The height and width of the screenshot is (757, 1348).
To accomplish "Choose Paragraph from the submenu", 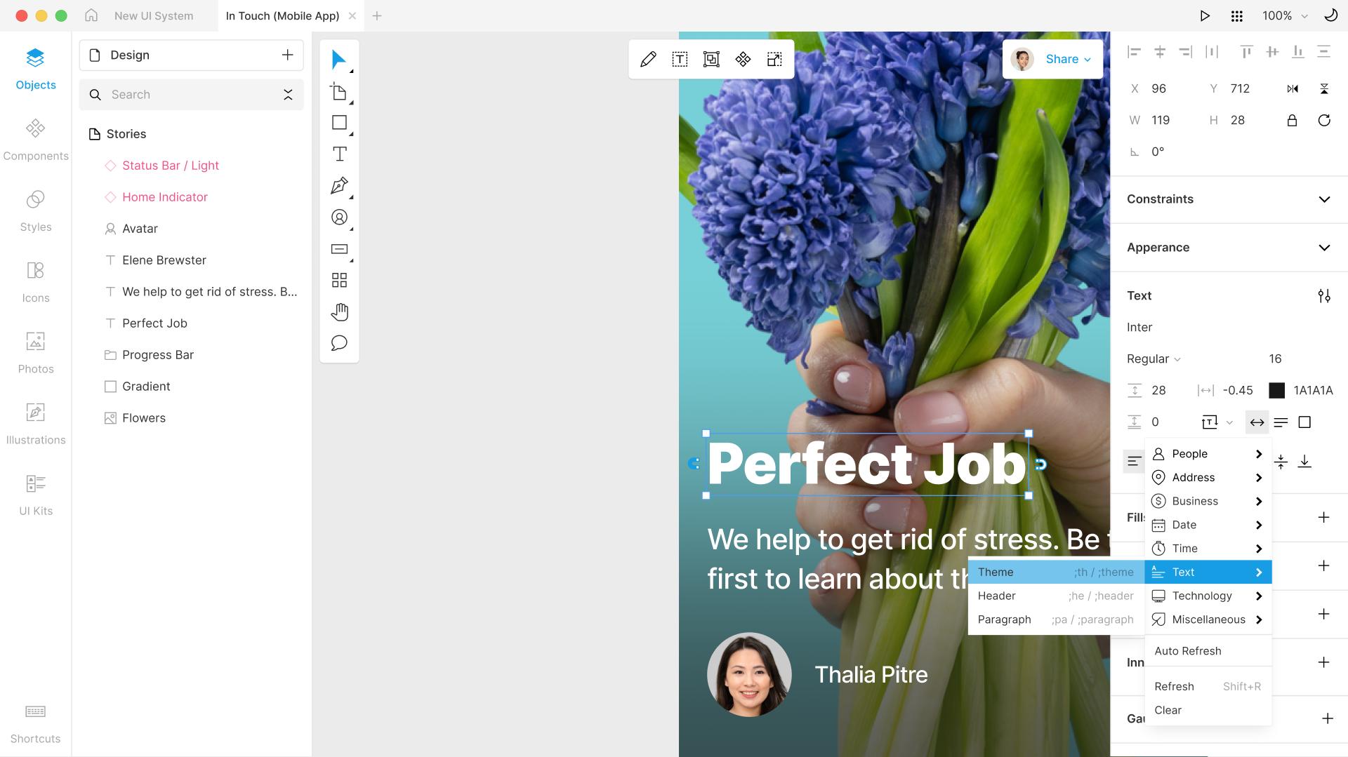I will pos(1056,620).
